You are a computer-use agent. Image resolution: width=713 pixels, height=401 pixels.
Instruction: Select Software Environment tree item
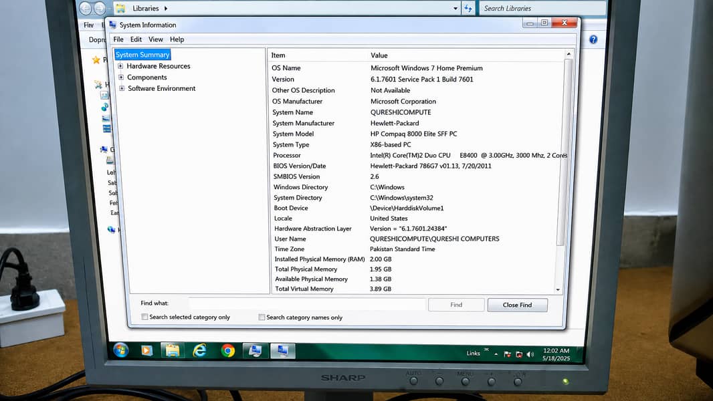(x=161, y=89)
